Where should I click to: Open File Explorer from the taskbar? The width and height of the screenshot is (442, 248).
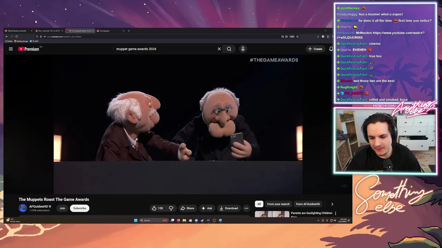click(184, 220)
